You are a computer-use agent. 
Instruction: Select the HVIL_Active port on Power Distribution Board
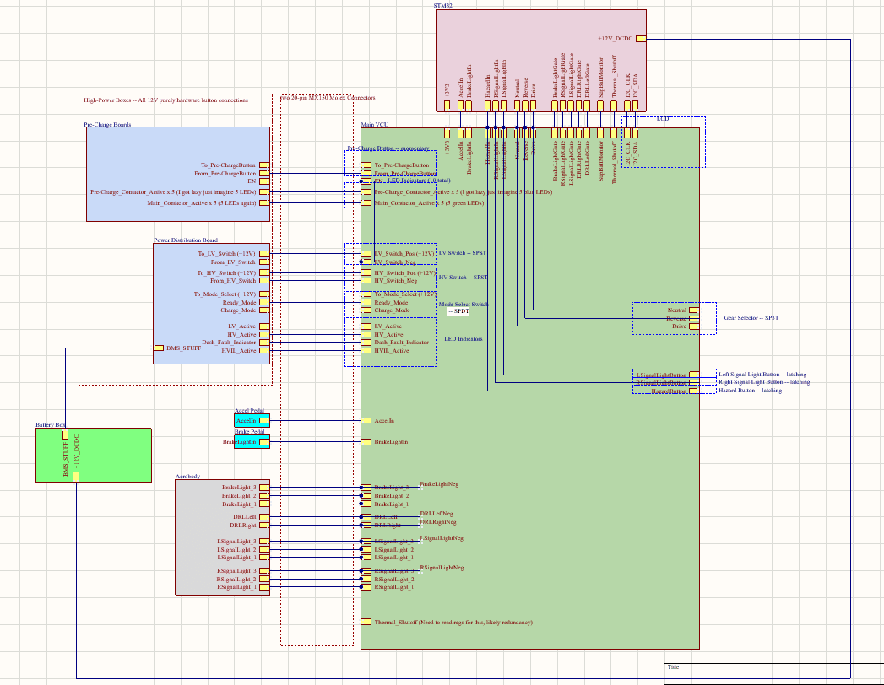coord(263,350)
